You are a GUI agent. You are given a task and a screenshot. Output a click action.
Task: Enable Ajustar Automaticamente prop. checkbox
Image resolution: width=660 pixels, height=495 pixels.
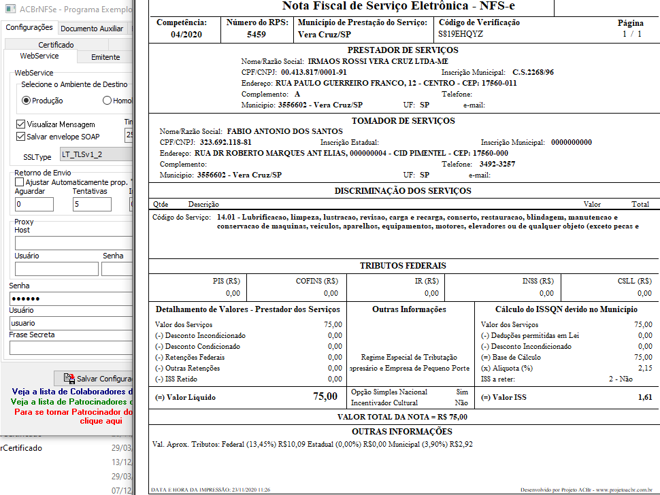click(x=19, y=182)
